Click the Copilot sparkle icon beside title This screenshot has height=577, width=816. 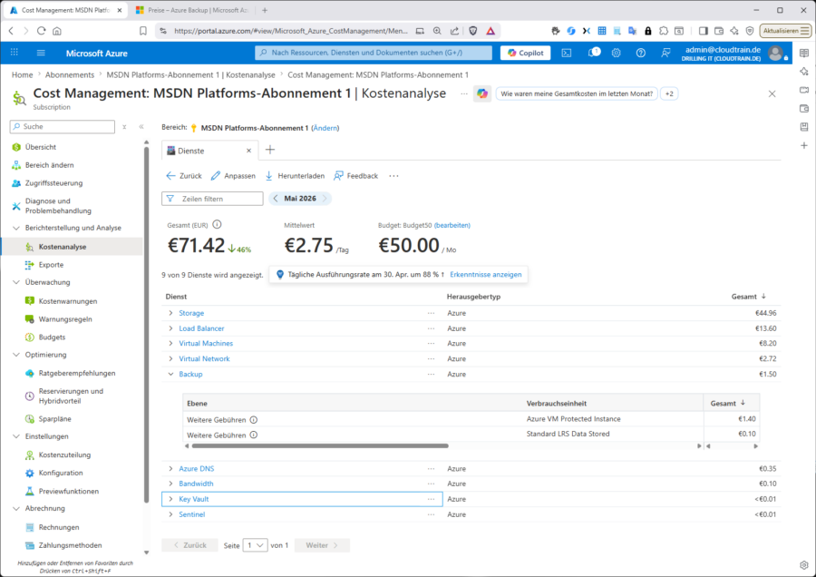point(482,93)
